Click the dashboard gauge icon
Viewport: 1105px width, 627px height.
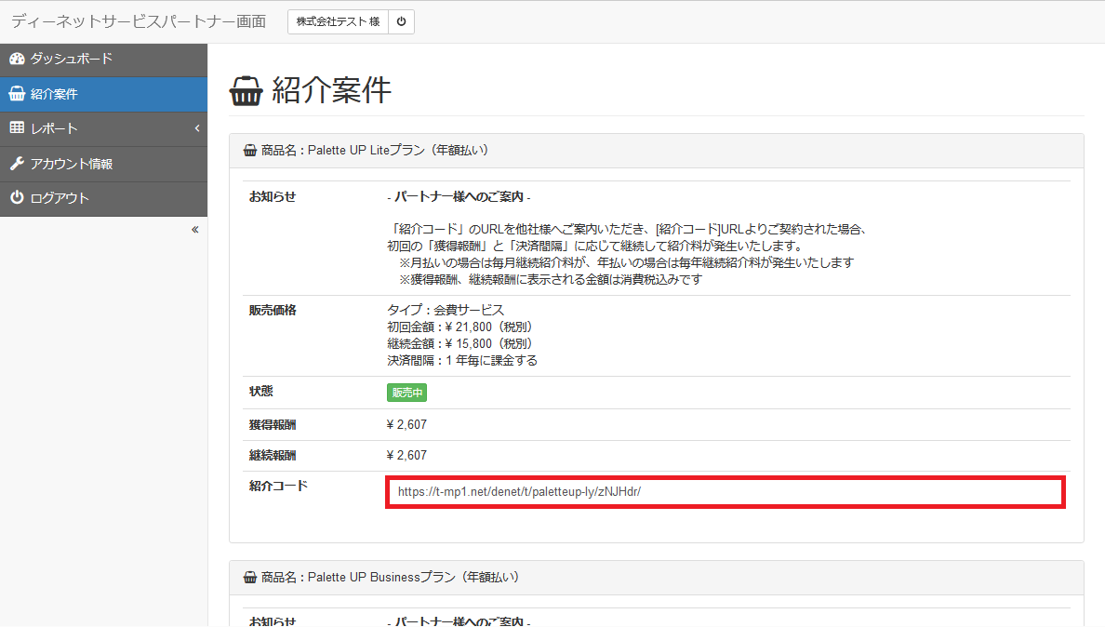point(17,59)
